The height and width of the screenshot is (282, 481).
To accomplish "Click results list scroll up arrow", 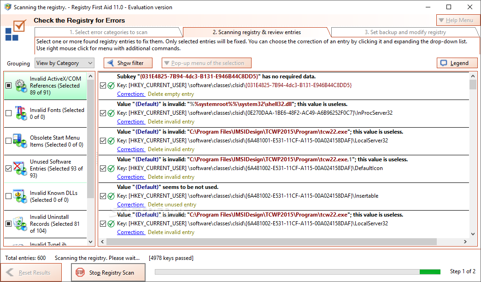I will (x=473, y=76).
